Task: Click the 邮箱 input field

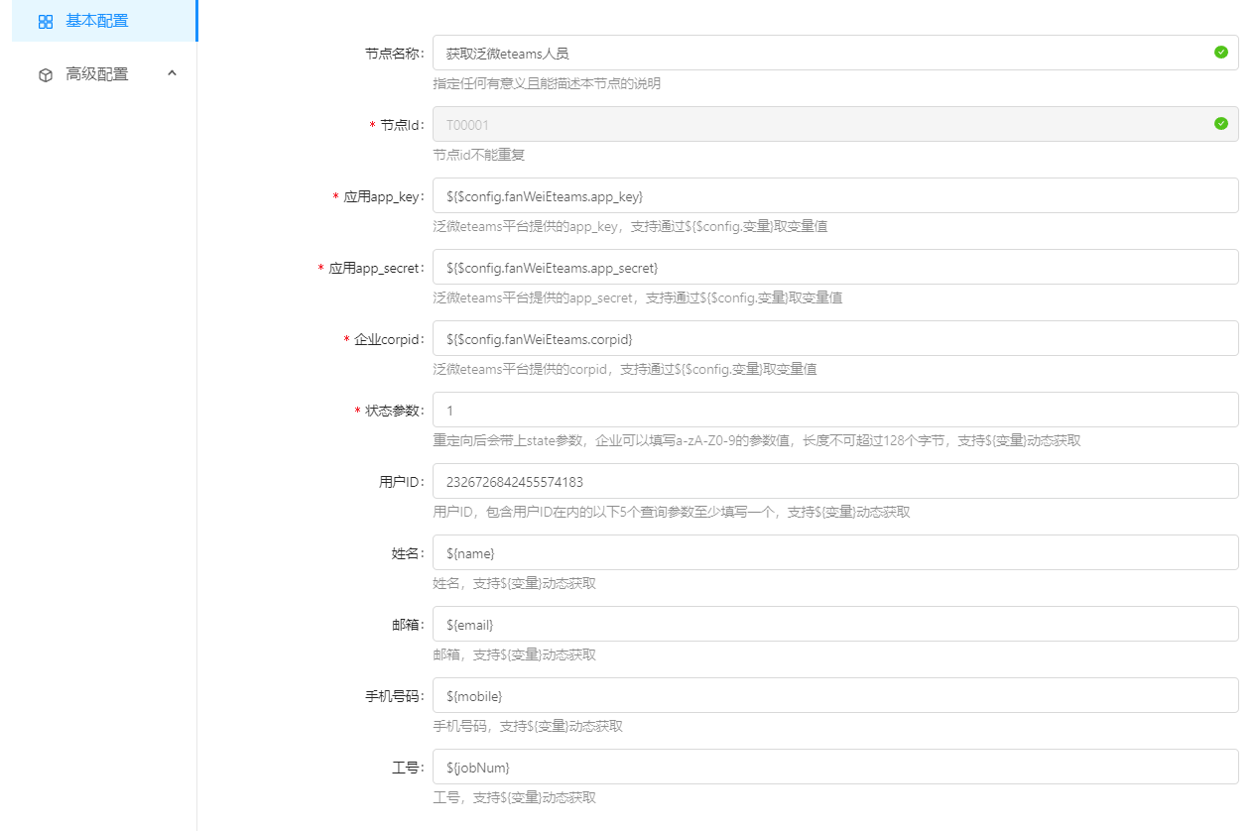Action: (834, 624)
